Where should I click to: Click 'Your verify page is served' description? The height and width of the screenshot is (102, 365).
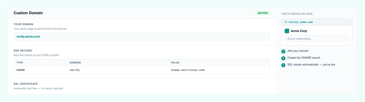coord(40,29)
